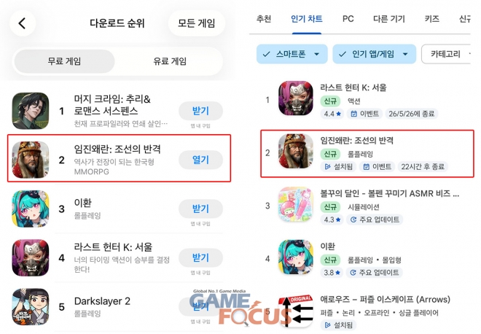481x334 pixels.
Task: Tap the 이벤트 chip under 라스트 헌터 K
Action: (364, 114)
